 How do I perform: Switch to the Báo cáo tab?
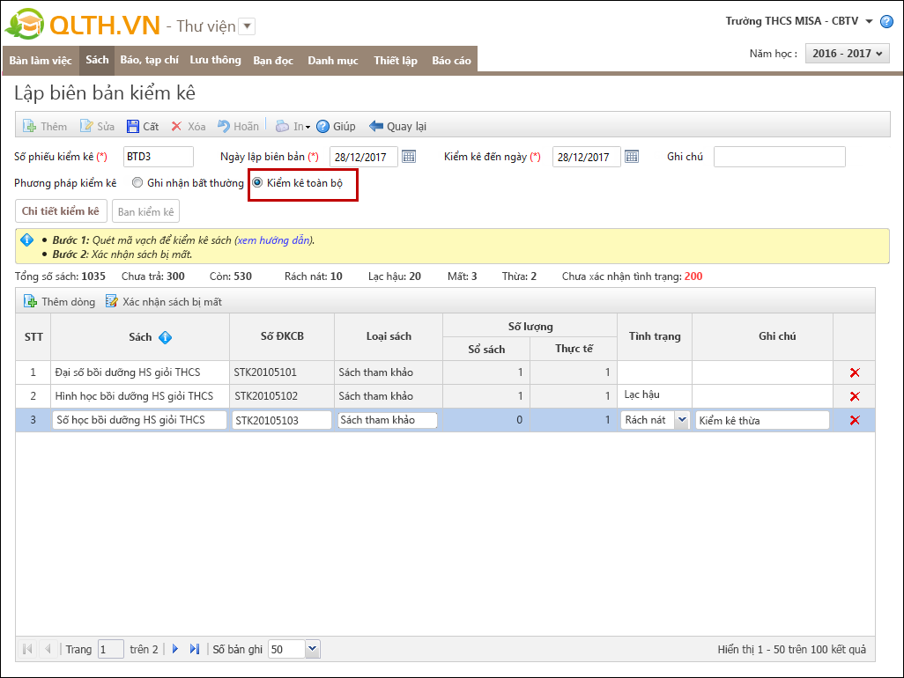(x=451, y=60)
